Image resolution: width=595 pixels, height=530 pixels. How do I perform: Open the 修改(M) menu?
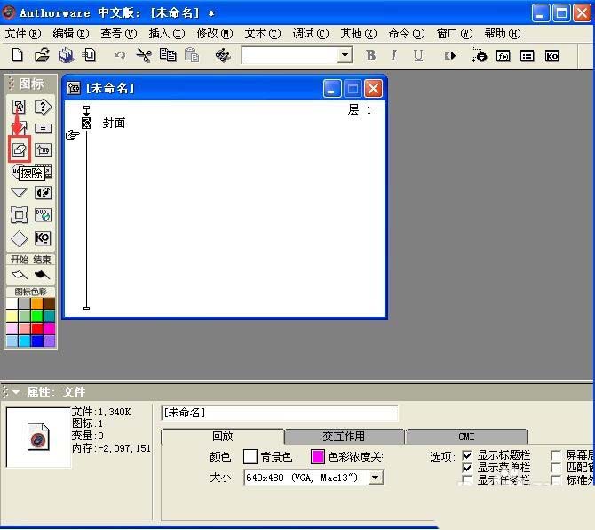[x=215, y=34]
